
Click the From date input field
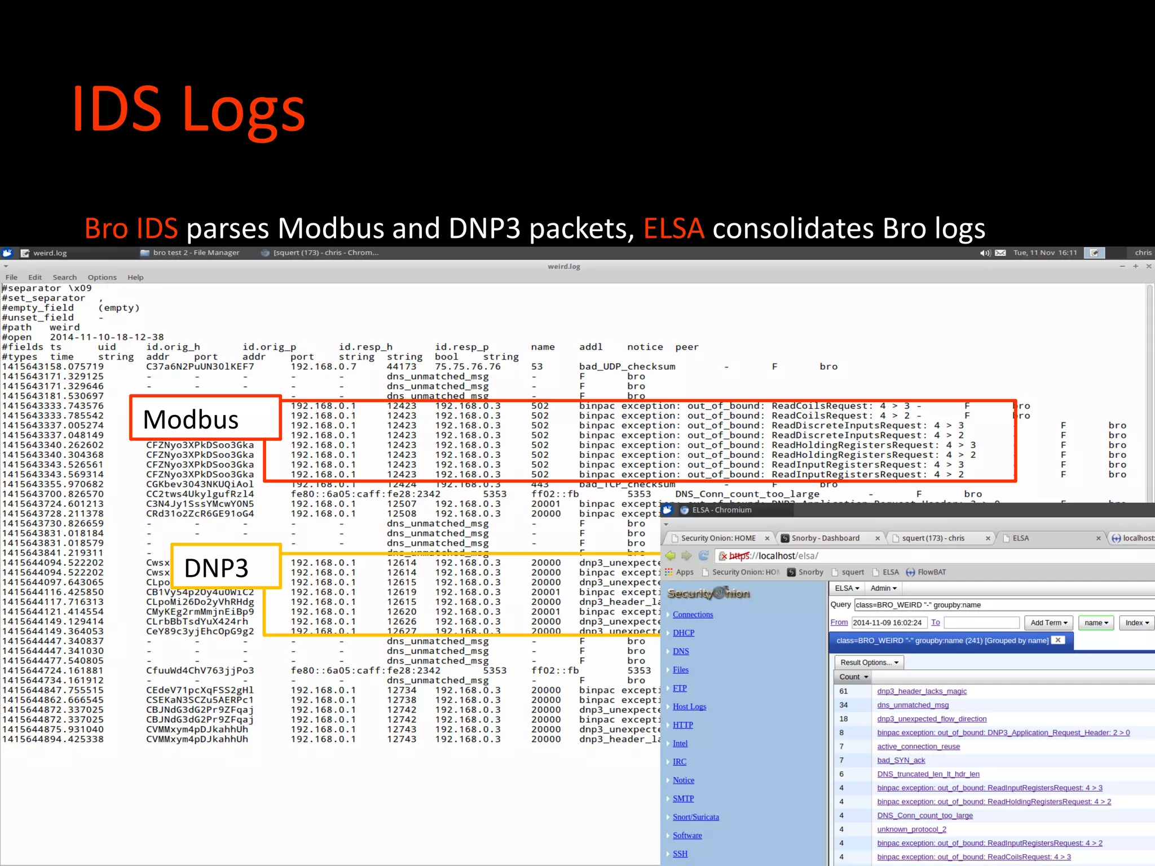(x=888, y=622)
